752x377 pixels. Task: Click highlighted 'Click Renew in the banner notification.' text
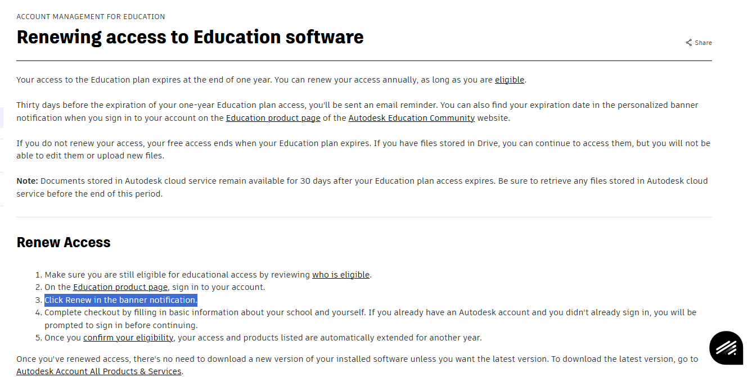click(121, 300)
